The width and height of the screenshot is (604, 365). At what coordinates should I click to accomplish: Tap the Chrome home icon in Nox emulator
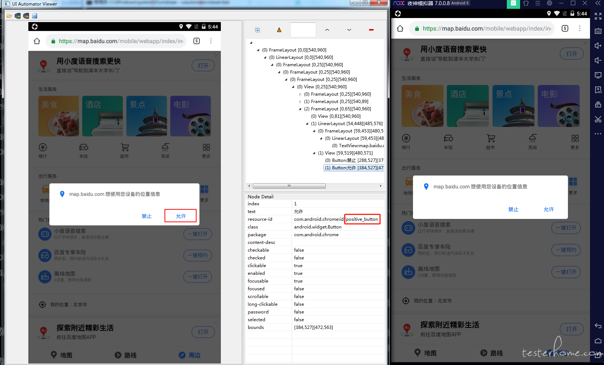(400, 28)
